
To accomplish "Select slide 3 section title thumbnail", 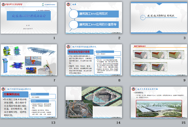I will coord(159,18).
